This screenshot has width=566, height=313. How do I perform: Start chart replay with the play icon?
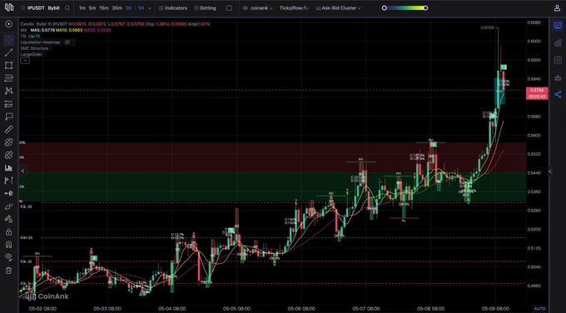[x=8, y=24]
